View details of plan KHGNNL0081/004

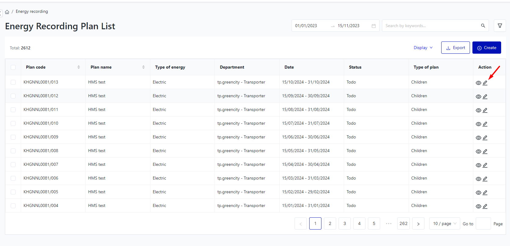(478, 206)
